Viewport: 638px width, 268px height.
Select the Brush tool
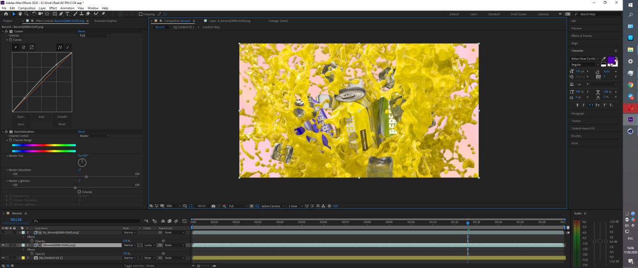75,14
